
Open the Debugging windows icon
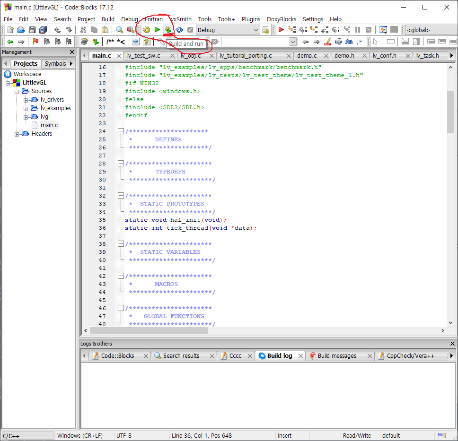383,30
